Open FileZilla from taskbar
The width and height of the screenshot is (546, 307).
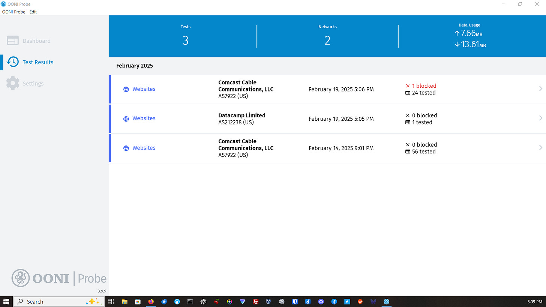click(x=255, y=301)
